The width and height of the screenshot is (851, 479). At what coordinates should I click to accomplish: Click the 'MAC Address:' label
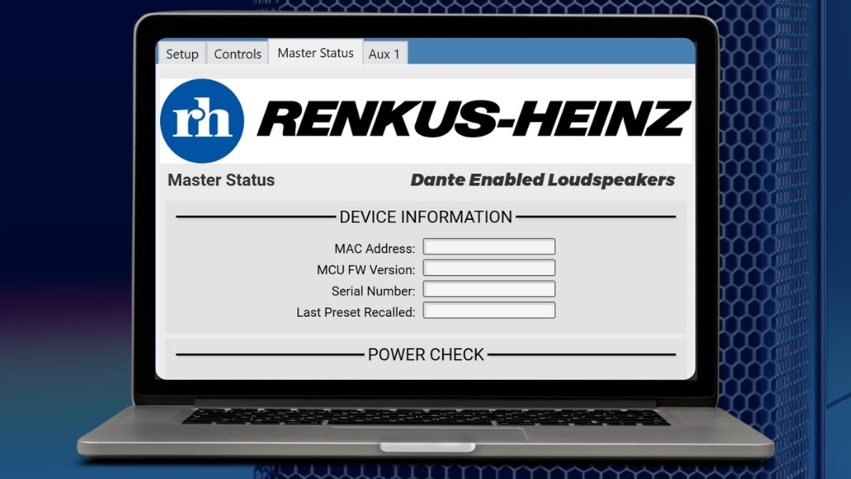pos(374,248)
